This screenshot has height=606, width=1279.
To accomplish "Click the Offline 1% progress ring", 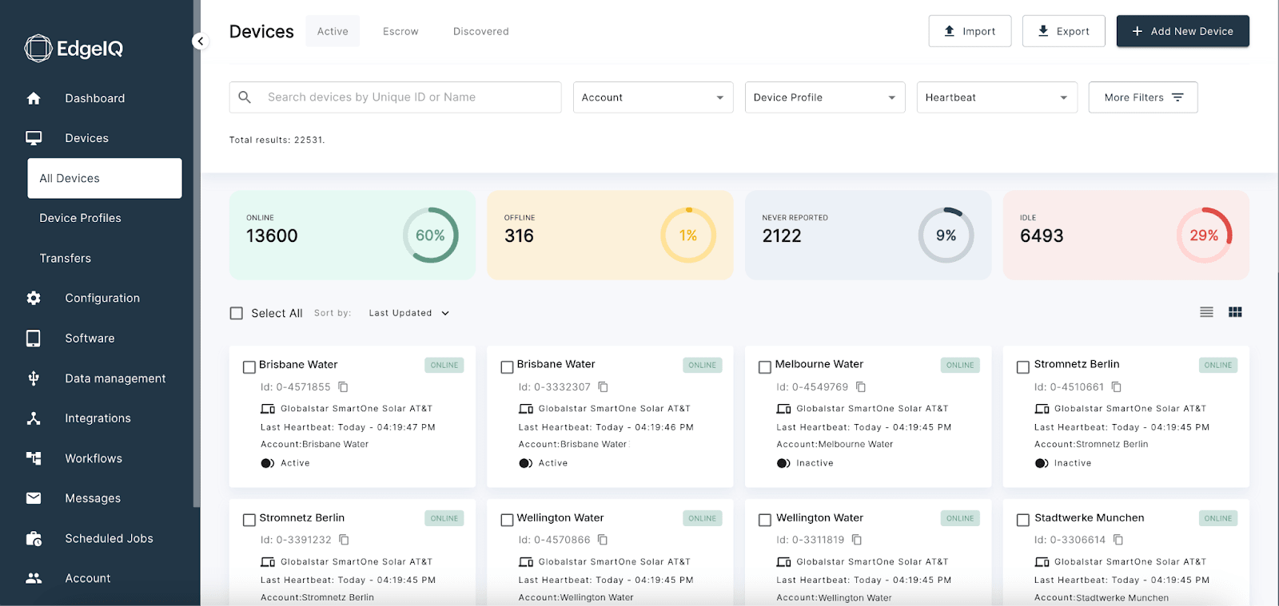I will click(688, 236).
